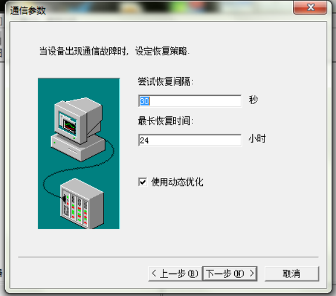Select the 尝试恢复间隔 input field showing 30

point(190,101)
